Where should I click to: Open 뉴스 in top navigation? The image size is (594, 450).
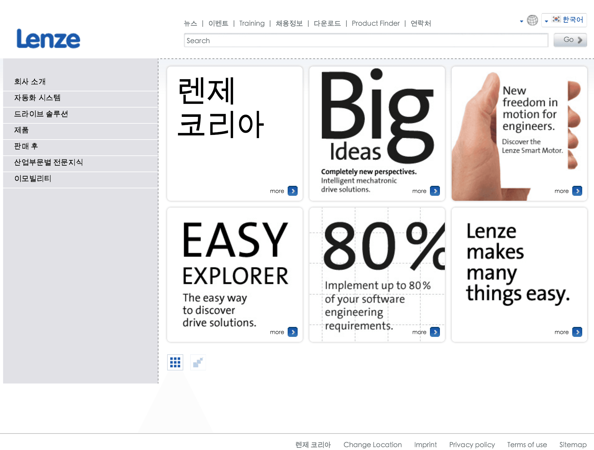(190, 23)
